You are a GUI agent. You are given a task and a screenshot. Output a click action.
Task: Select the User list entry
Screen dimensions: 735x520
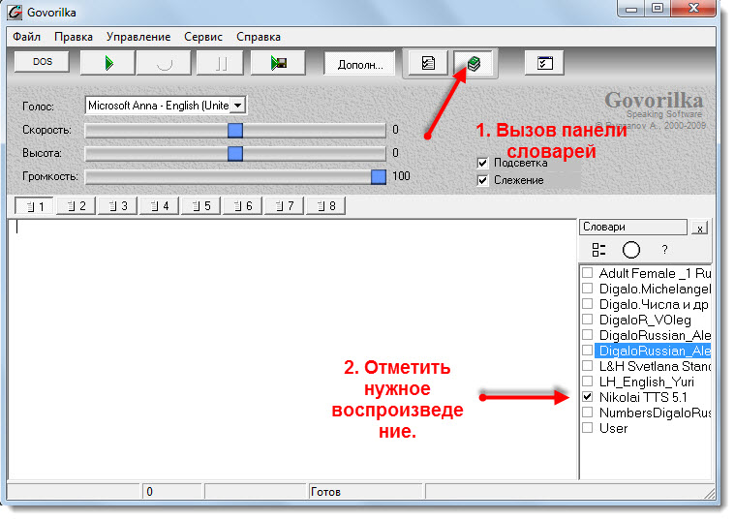click(613, 429)
